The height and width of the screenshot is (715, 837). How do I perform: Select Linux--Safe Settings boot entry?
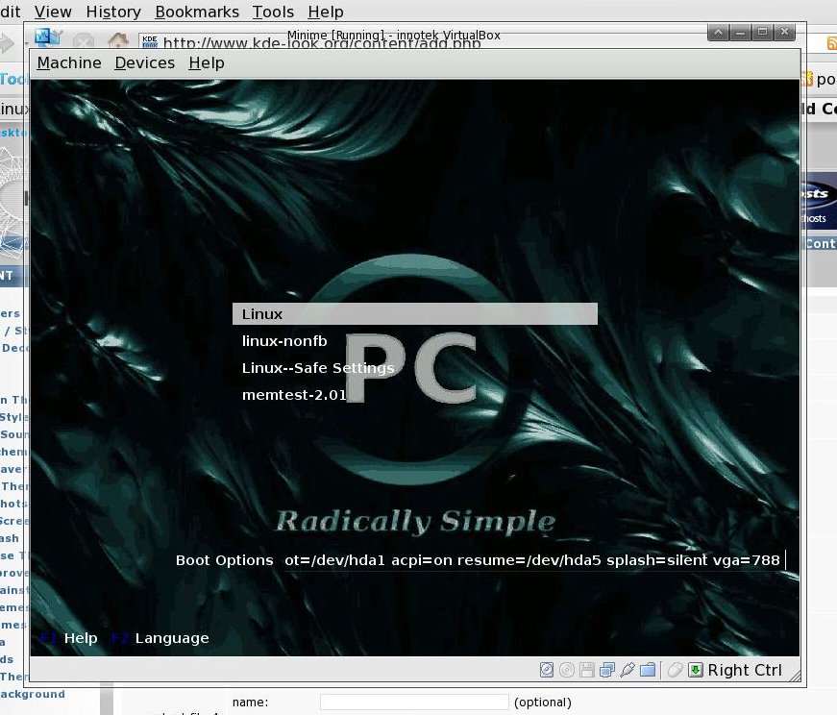[x=318, y=368]
